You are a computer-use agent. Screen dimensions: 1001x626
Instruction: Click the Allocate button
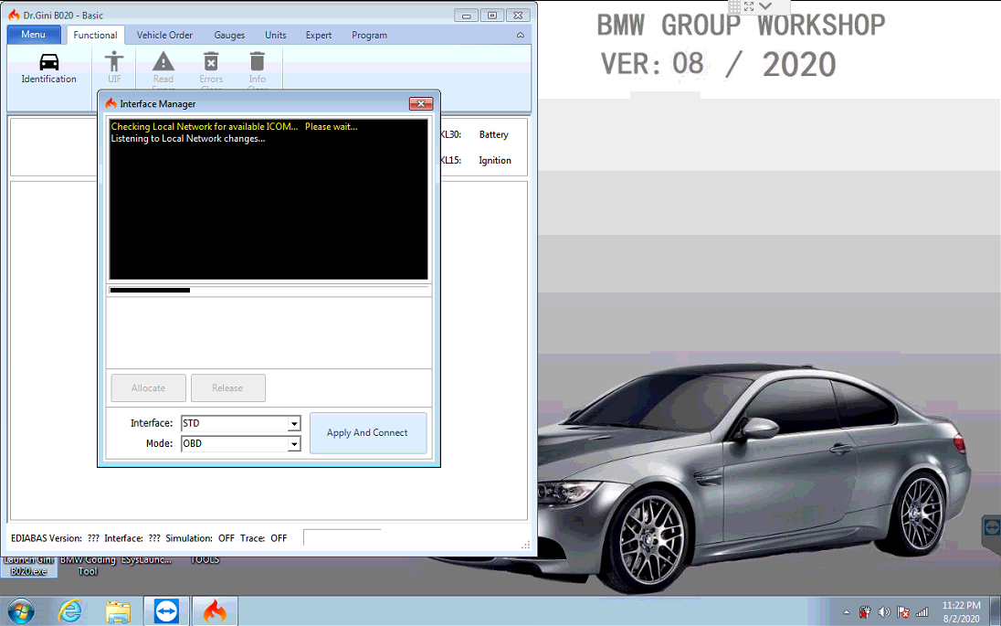pyautogui.click(x=148, y=387)
